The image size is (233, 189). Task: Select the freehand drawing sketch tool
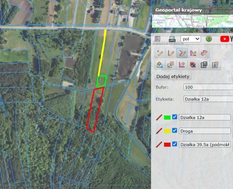point(204,53)
